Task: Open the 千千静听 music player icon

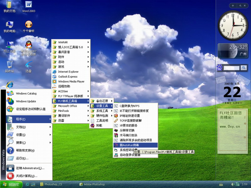Action: tap(29, 27)
